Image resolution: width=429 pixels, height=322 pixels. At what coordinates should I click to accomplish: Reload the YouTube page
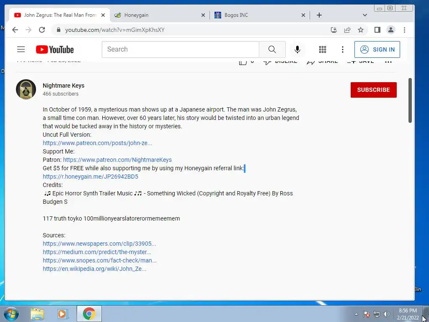(42, 30)
